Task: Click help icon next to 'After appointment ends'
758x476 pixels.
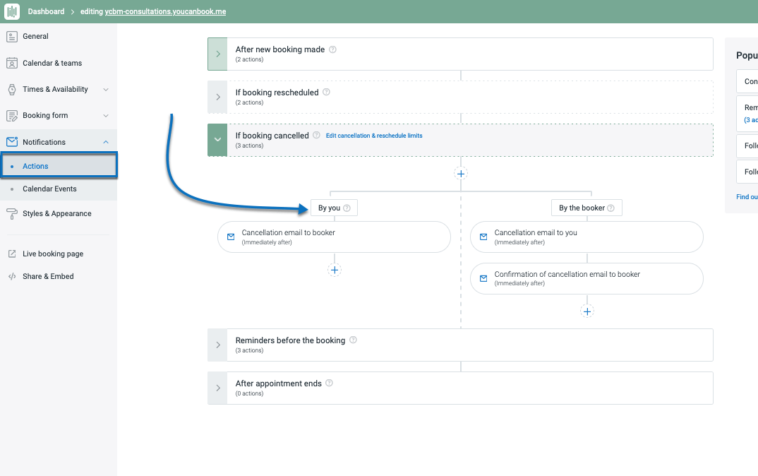Action: pyautogui.click(x=329, y=383)
